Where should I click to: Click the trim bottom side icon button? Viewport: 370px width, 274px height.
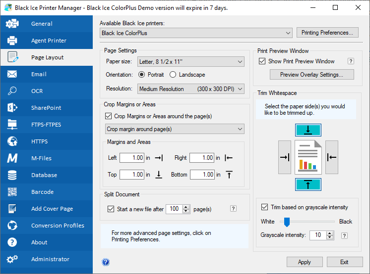[308, 184]
